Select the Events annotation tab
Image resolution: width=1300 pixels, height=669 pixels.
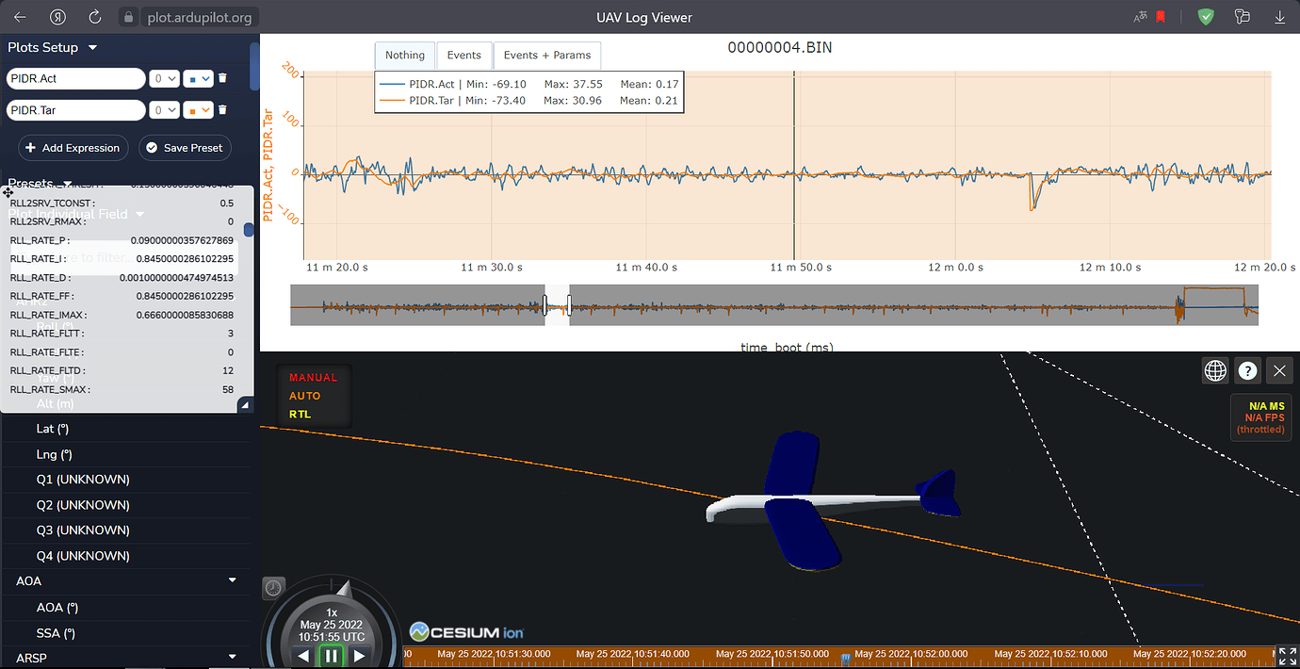point(464,55)
